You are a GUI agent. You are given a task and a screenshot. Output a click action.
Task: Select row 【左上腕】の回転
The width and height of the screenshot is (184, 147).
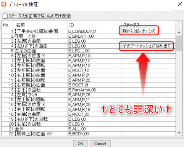89,100
